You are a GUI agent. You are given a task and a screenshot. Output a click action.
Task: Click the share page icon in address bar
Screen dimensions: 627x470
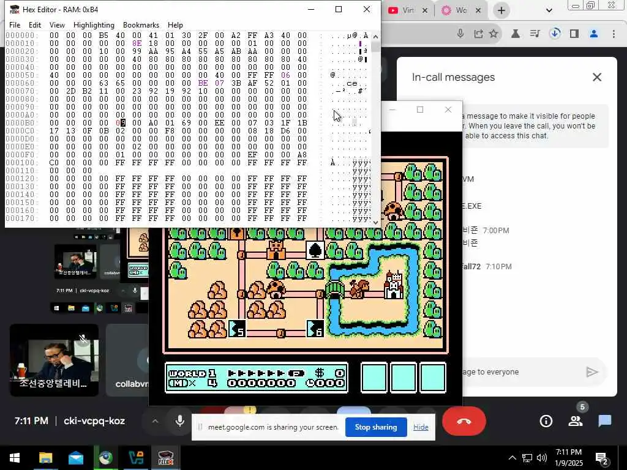point(478,34)
